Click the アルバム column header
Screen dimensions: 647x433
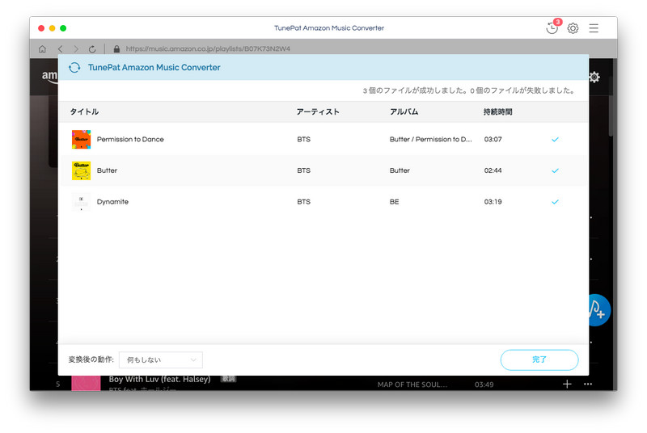[404, 111]
